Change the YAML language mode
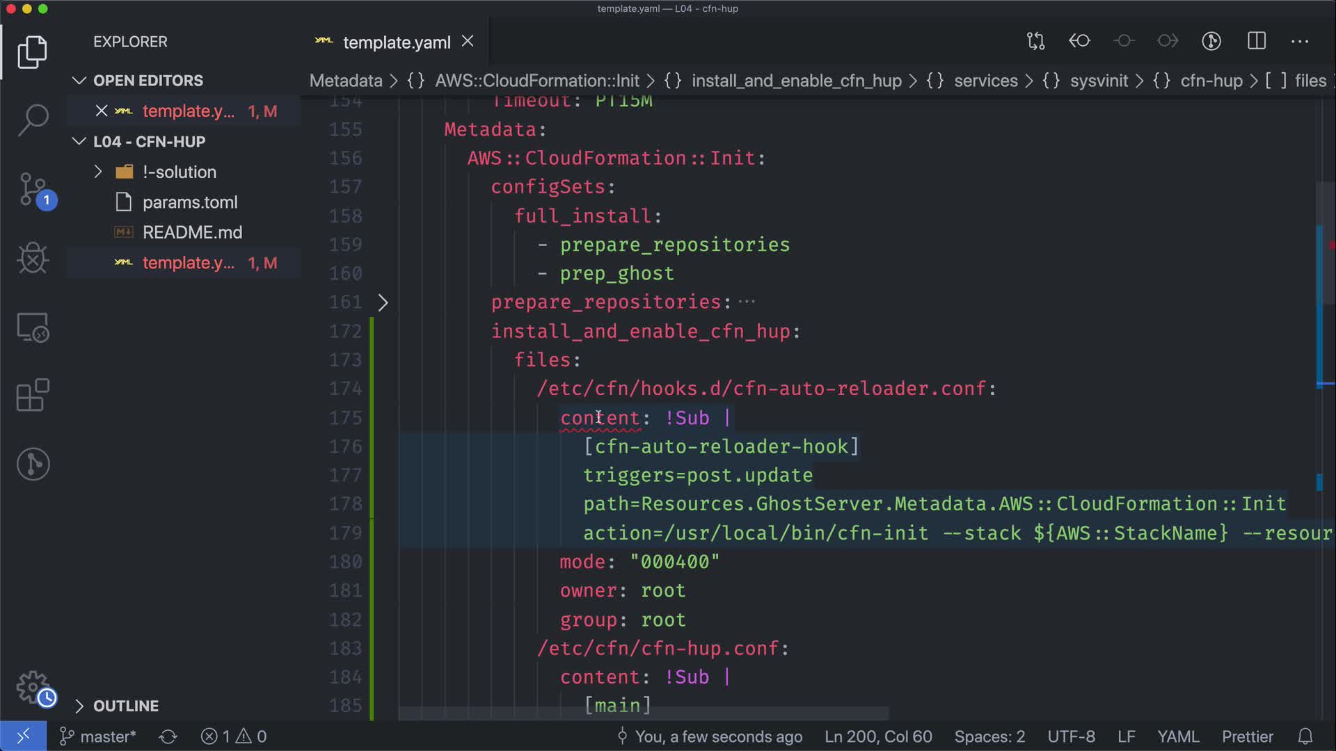Viewport: 1336px width, 751px height. (1177, 736)
